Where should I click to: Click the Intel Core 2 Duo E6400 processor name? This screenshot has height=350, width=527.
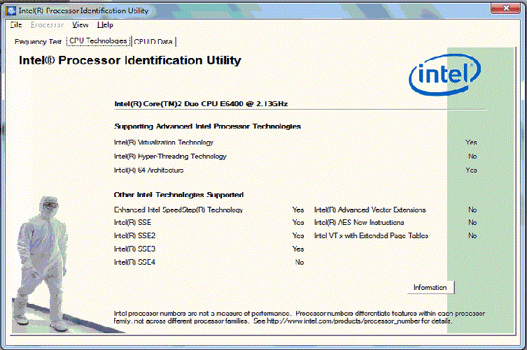coord(201,104)
